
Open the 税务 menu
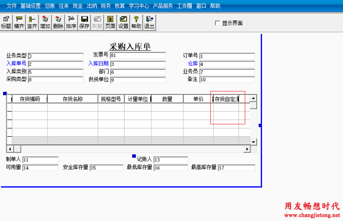point(105,6)
